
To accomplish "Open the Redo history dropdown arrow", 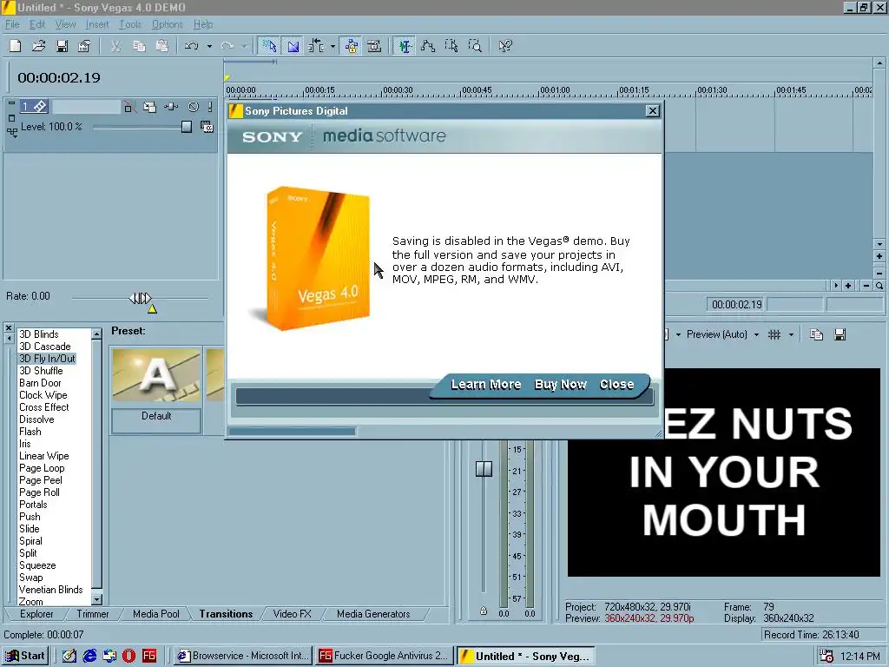I will pos(244,47).
